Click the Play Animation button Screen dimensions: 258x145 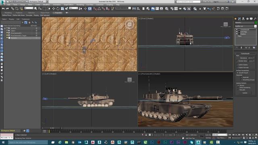237,135
